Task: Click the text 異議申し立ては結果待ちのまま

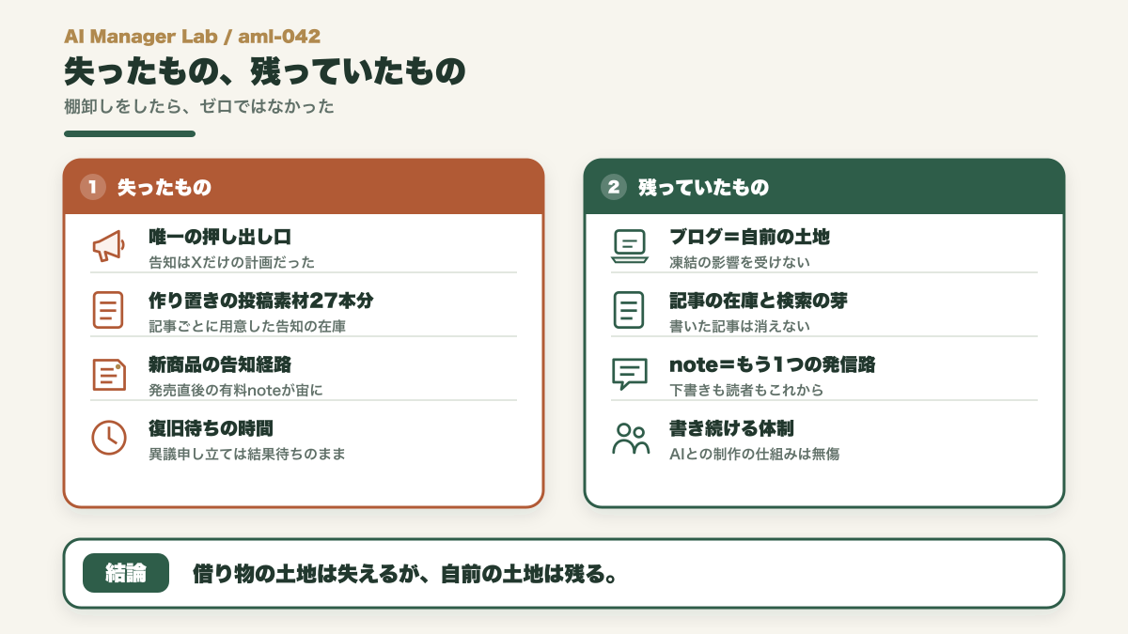Action: 247,454
